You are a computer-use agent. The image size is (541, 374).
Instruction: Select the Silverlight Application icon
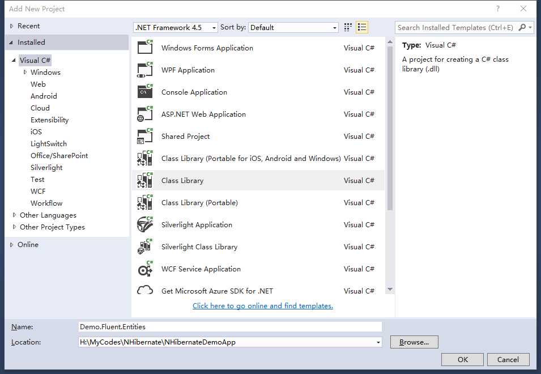coord(145,224)
